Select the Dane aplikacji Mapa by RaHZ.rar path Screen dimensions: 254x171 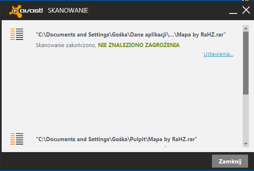tap(131, 34)
